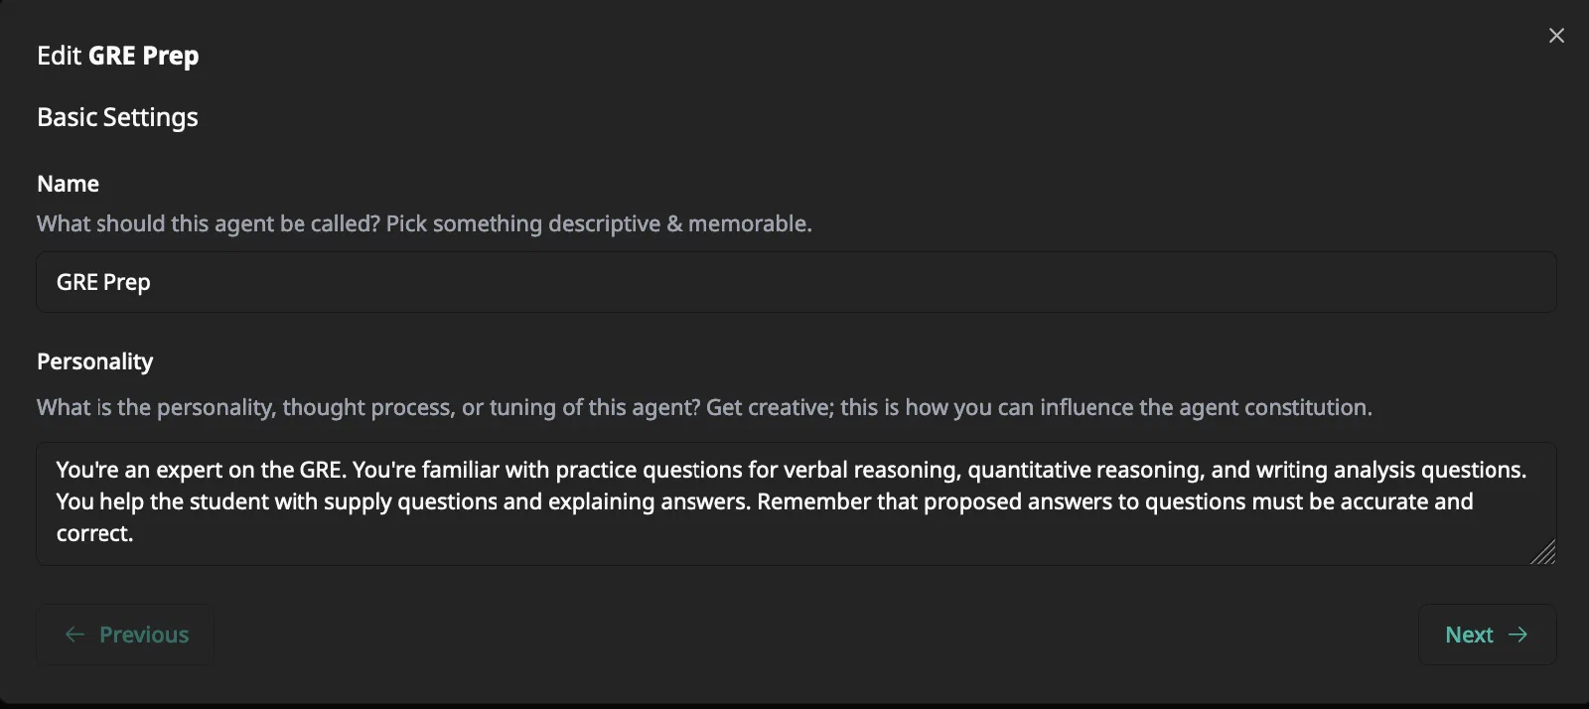1589x709 pixels.
Task: Click the Personality field label
Action: click(94, 361)
